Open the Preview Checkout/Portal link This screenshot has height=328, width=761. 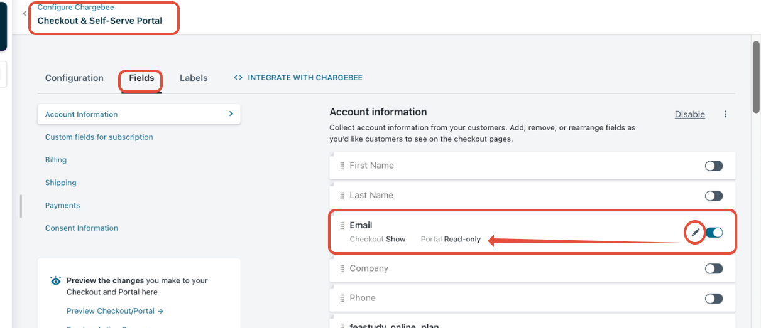pos(115,310)
